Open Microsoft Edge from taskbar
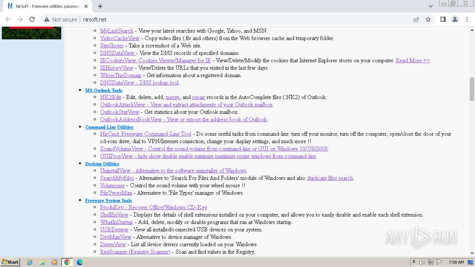475x267 pixels. [x=79, y=262]
